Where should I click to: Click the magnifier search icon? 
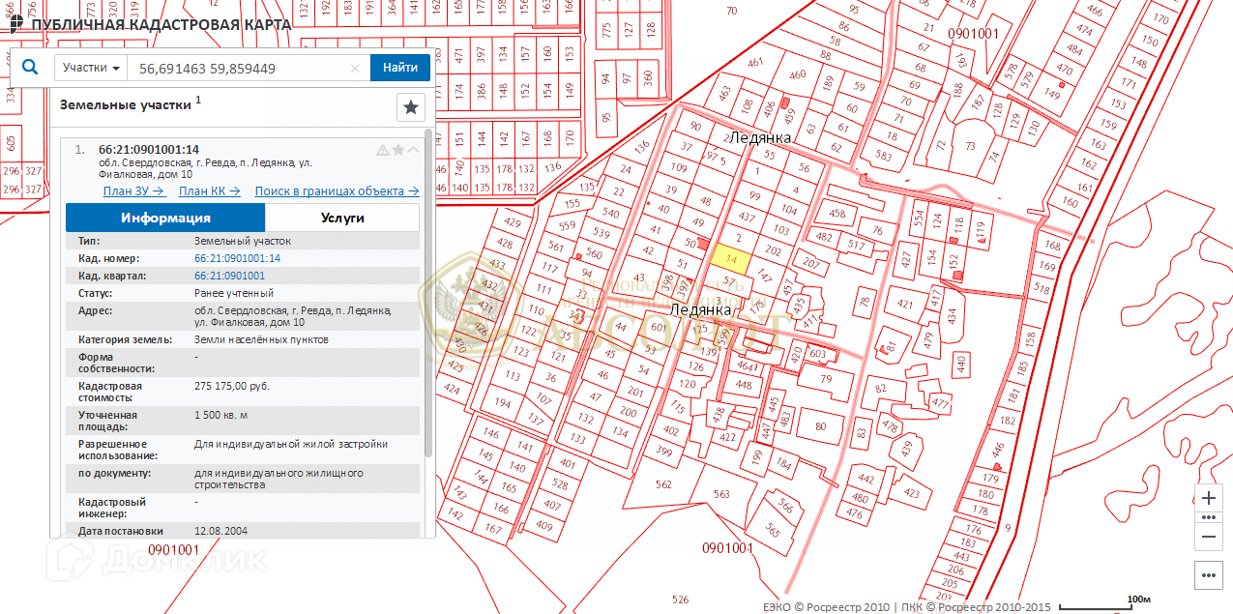(x=29, y=68)
